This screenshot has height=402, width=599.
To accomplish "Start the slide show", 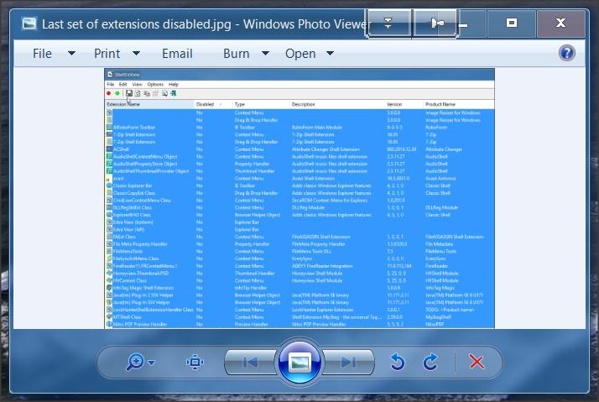I will [x=299, y=361].
